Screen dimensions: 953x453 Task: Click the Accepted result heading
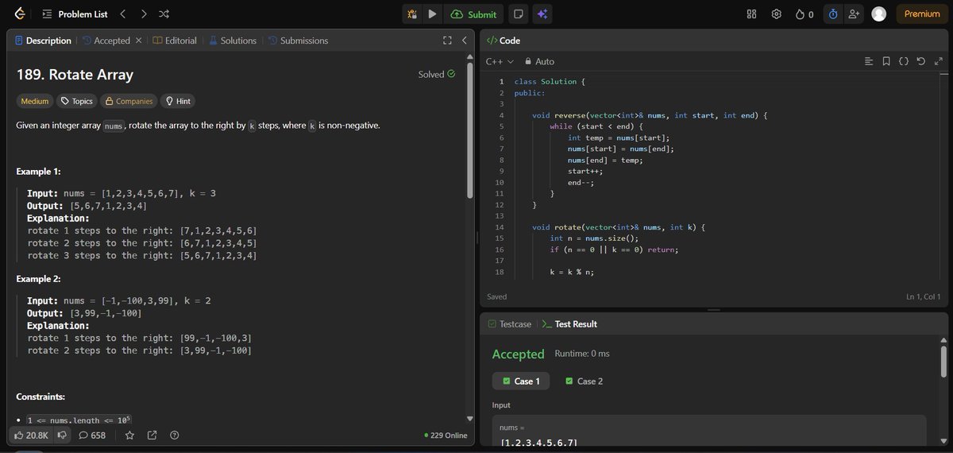518,354
